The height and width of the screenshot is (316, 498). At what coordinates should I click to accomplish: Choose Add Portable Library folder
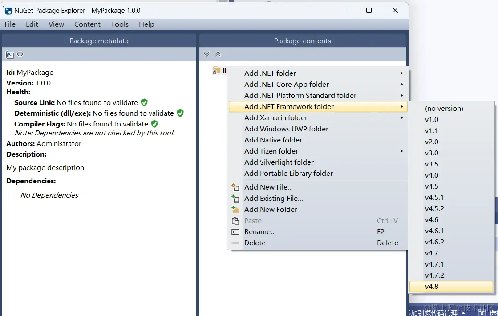pos(318,174)
